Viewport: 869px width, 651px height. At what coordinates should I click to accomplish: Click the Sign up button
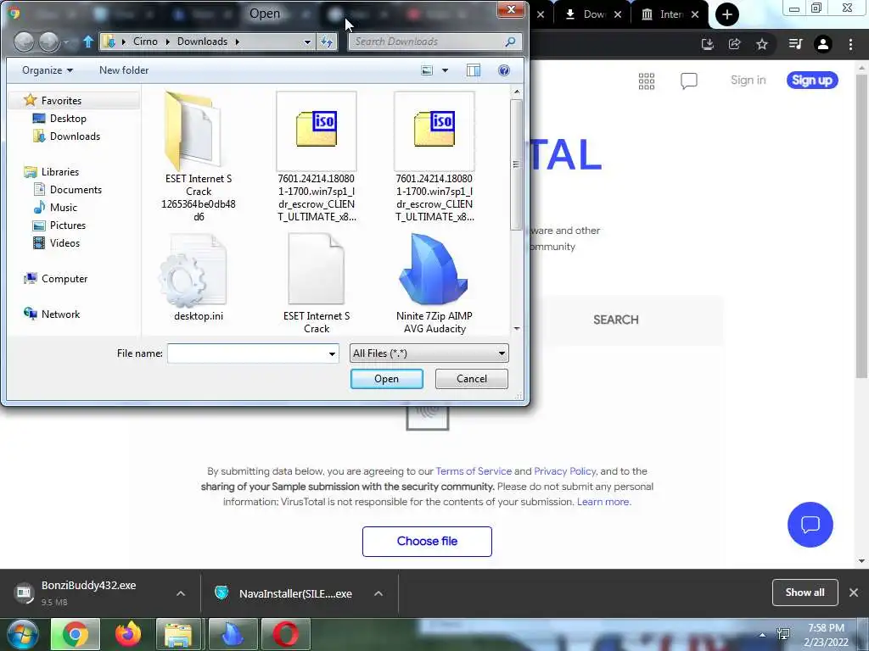(x=812, y=81)
